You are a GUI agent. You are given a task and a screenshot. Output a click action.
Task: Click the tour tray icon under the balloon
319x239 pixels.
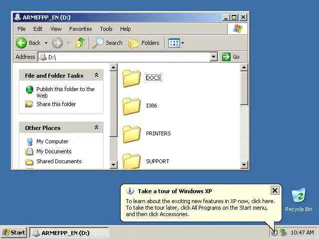275,233
